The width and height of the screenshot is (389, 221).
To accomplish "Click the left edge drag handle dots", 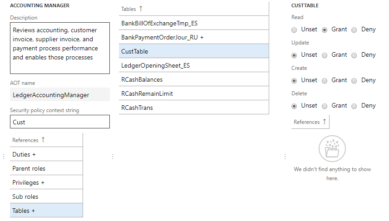I will pos(4,156).
